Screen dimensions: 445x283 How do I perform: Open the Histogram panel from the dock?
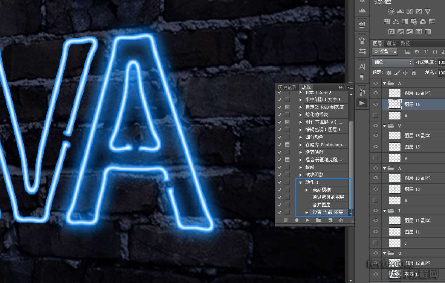click(362, 10)
